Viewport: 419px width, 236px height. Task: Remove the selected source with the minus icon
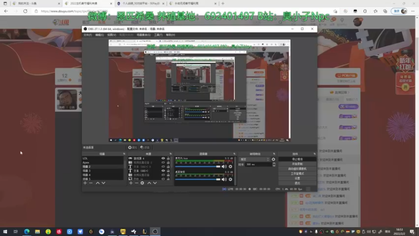coord(137,183)
